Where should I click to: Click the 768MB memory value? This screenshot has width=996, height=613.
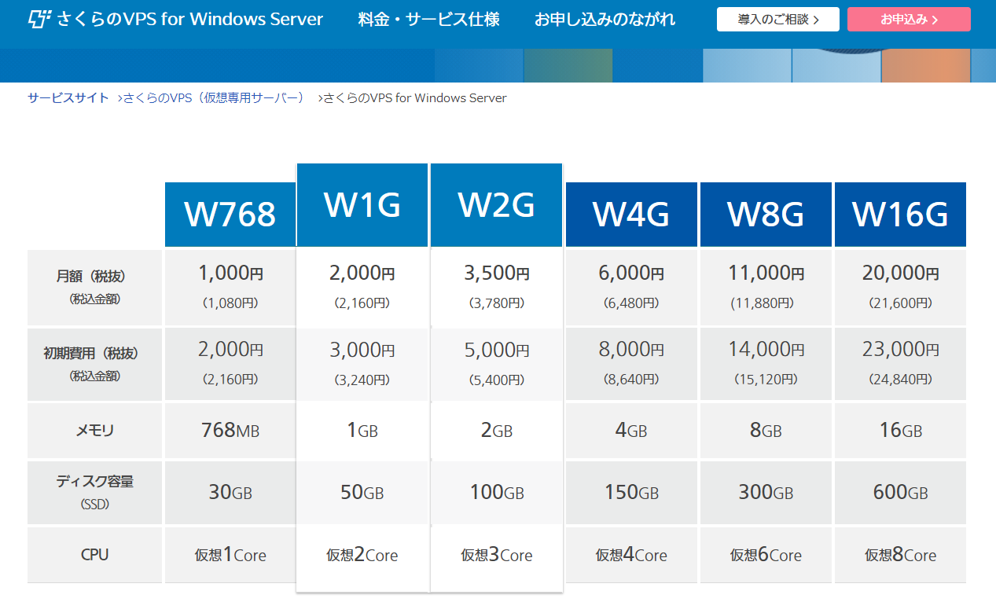click(231, 430)
